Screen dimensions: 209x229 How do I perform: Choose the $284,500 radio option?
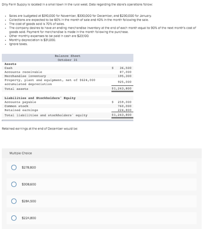(14, 201)
